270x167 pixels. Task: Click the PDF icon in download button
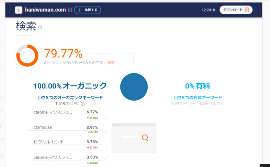[247, 10]
